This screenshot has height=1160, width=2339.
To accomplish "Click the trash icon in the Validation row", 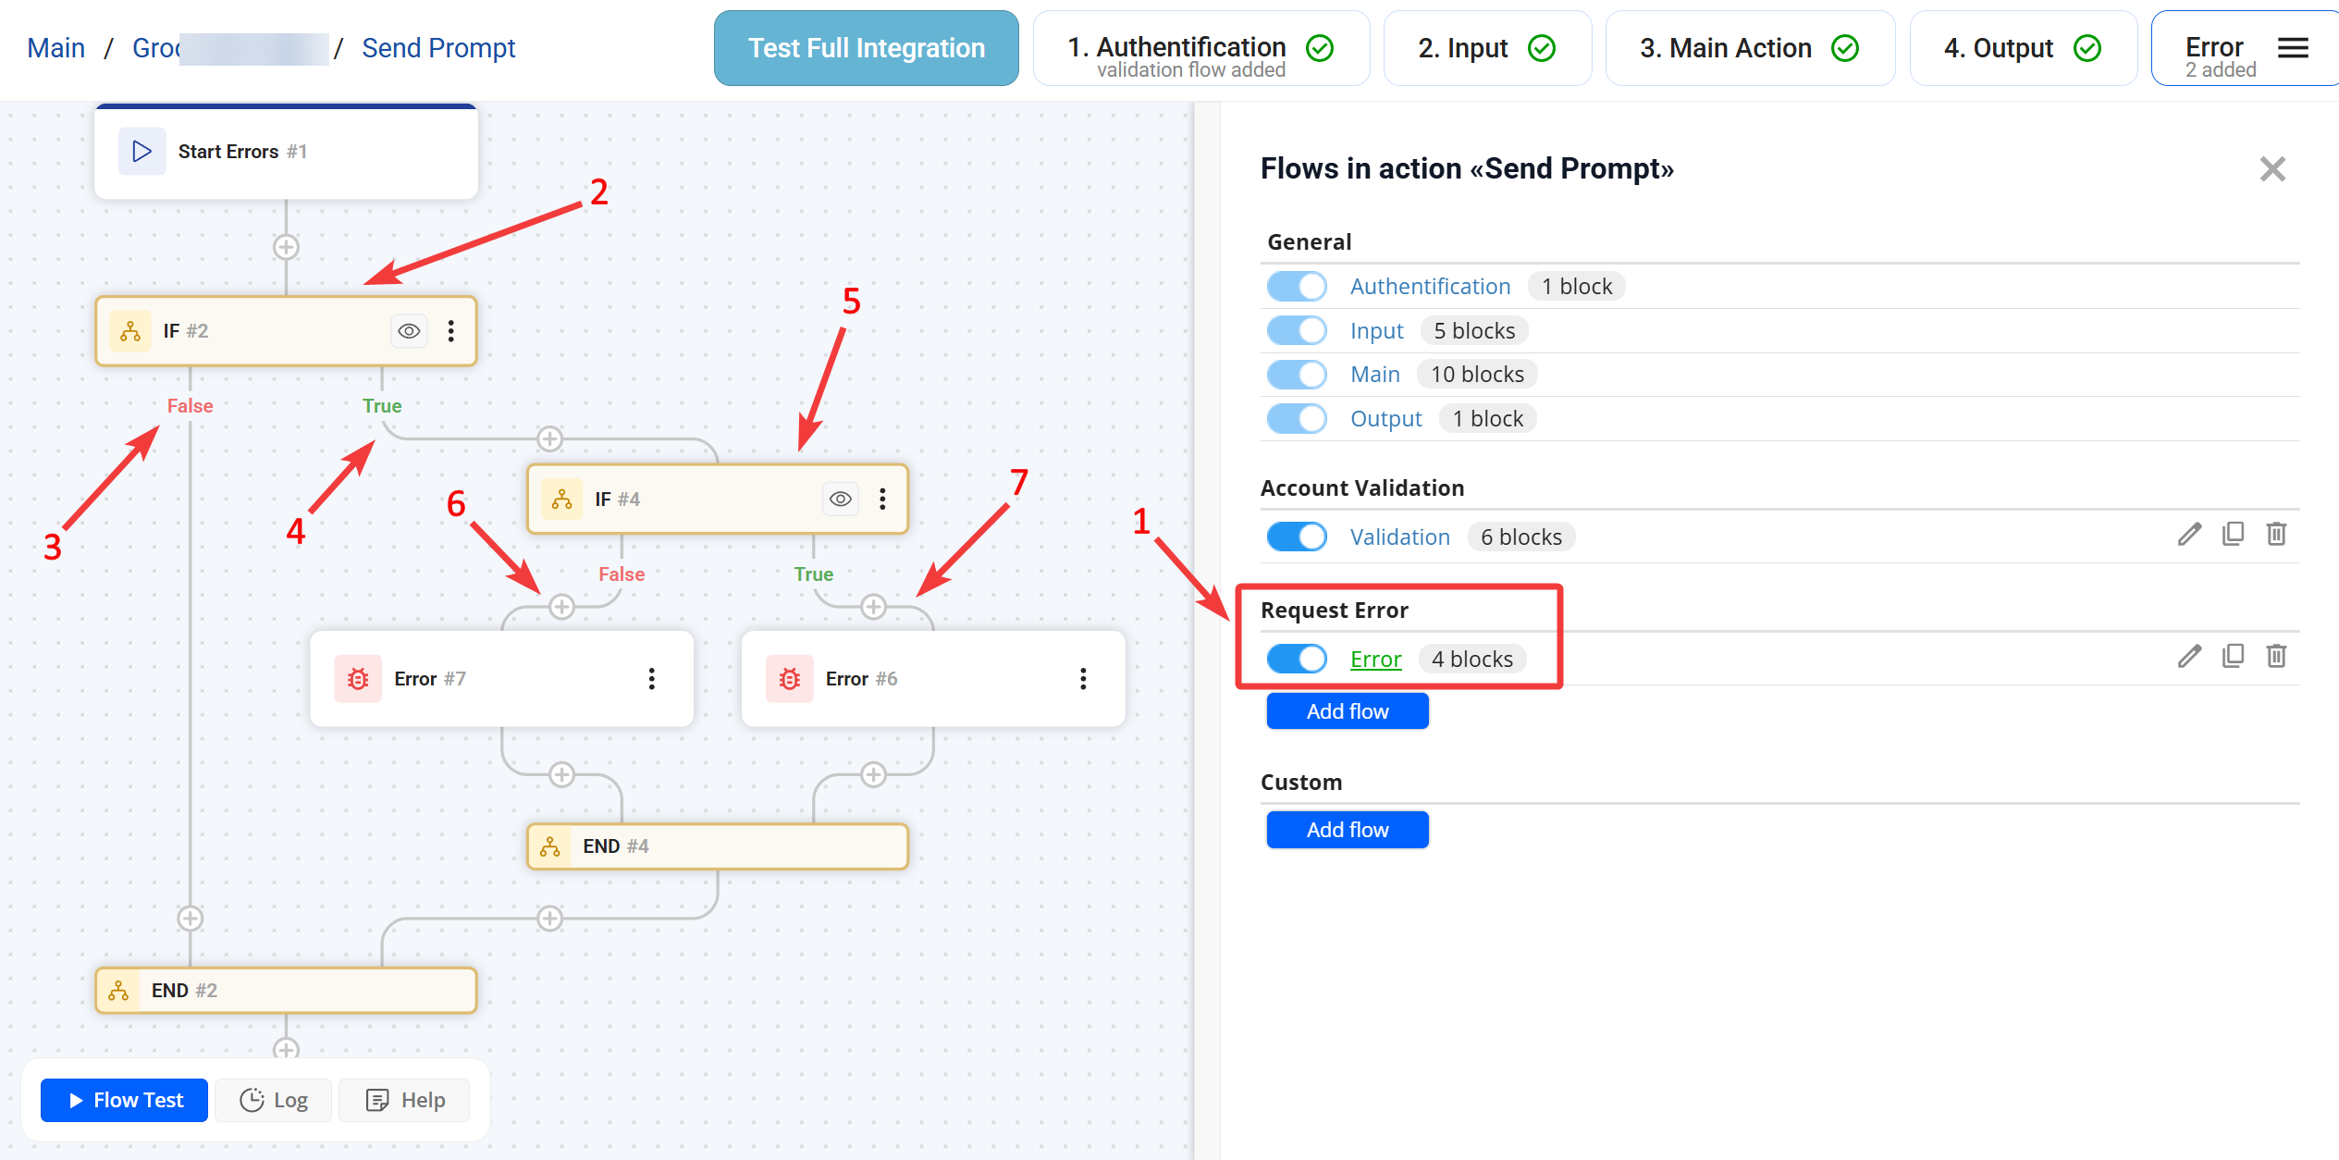I will 2276,535.
